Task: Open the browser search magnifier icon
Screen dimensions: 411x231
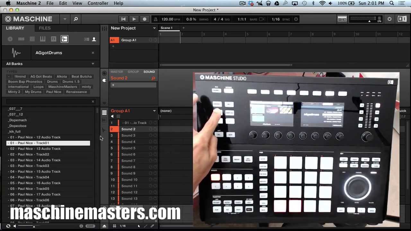Action: pyautogui.click(x=76, y=19)
